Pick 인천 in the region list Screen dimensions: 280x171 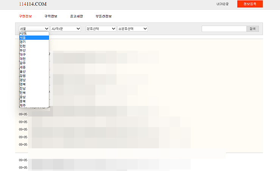[x=34, y=46]
